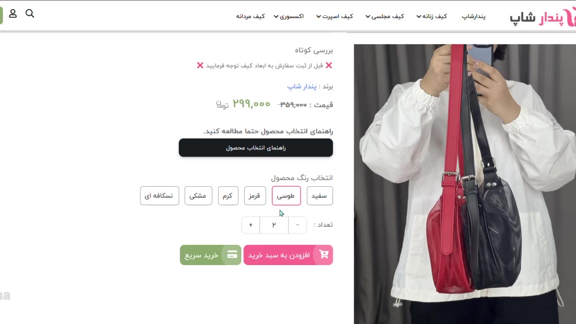Click the shopping cart icon on the pink button
Image resolution: width=576 pixels, height=324 pixels.
324,255
